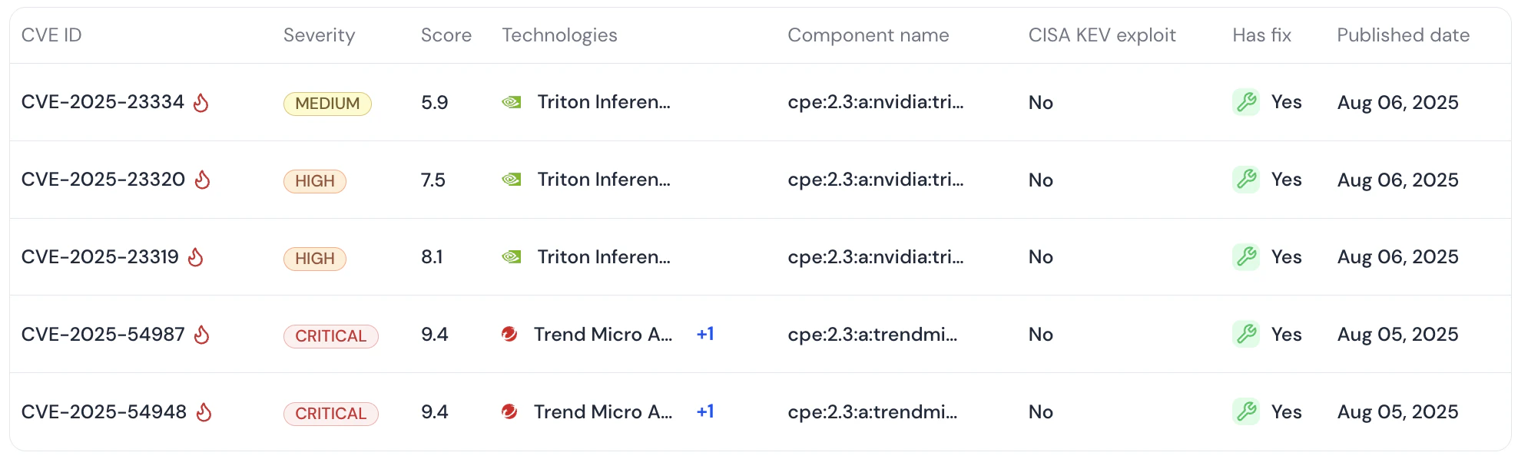Click wrench fix icon in CVE-2025-54948 row
The width and height of the screenshot is (1518, 459).
1246,411
